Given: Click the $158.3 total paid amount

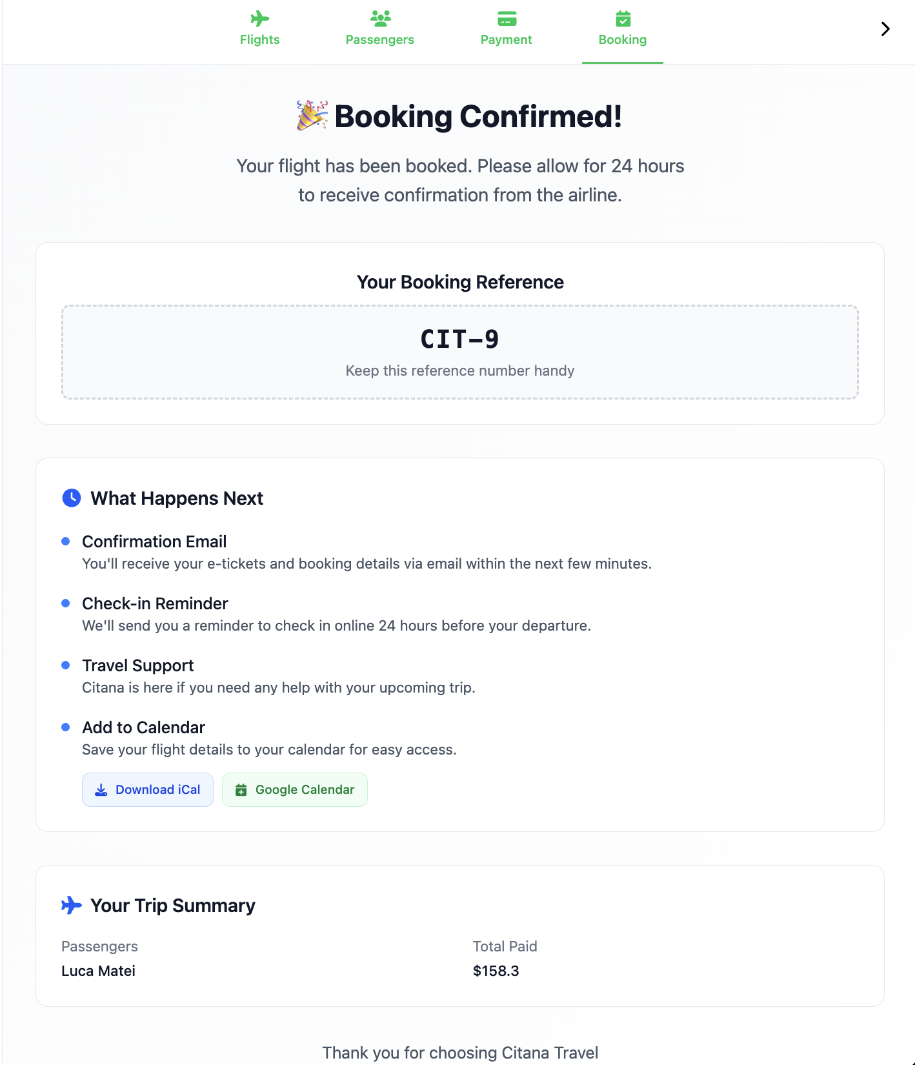Looking at the screenshot, I should (x=496, y=971).
